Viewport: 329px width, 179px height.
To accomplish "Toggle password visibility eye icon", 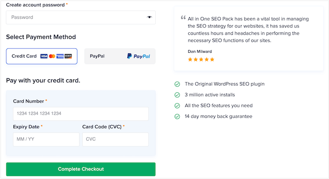I will point(149,17).
